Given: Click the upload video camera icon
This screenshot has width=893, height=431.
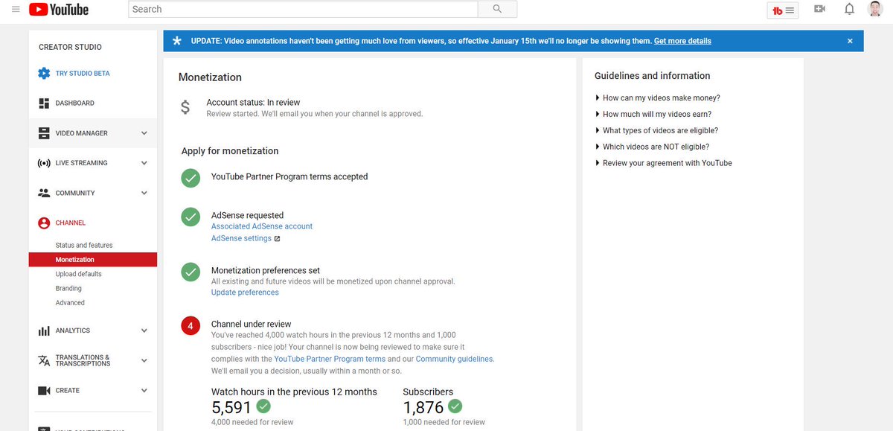Looking at the screenshot, I should tap(820, 9).
